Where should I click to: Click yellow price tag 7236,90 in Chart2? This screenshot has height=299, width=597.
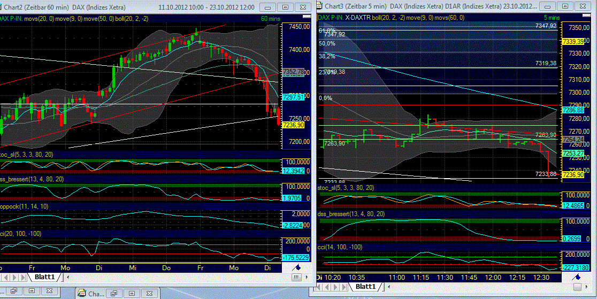point(294,125)
